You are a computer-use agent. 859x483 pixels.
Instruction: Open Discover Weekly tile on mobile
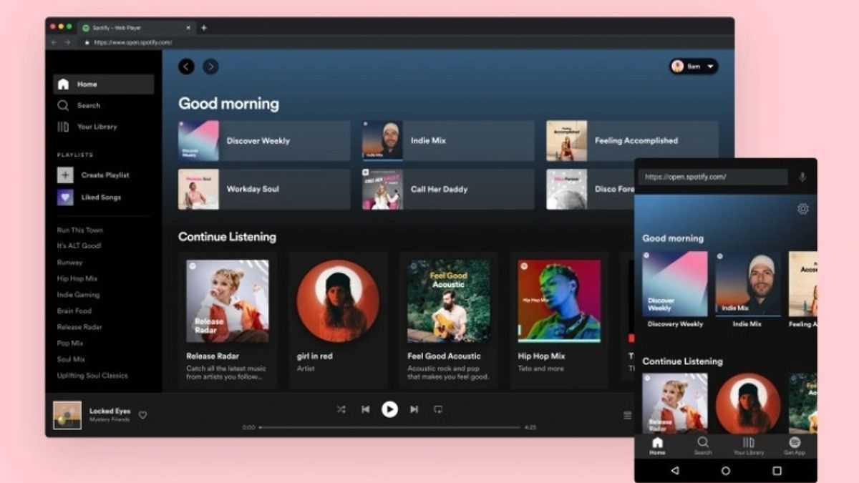tap(675, 290)
